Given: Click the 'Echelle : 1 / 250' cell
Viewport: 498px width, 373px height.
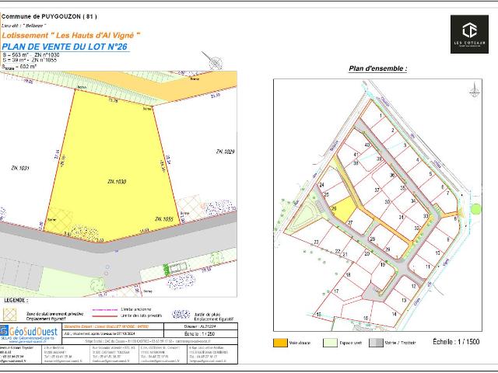Looking at the screenshot, I should 199,334.
